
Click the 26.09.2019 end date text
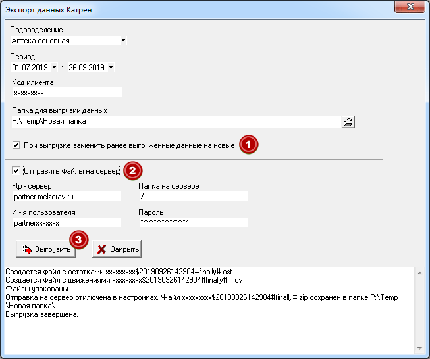[87, 67]
